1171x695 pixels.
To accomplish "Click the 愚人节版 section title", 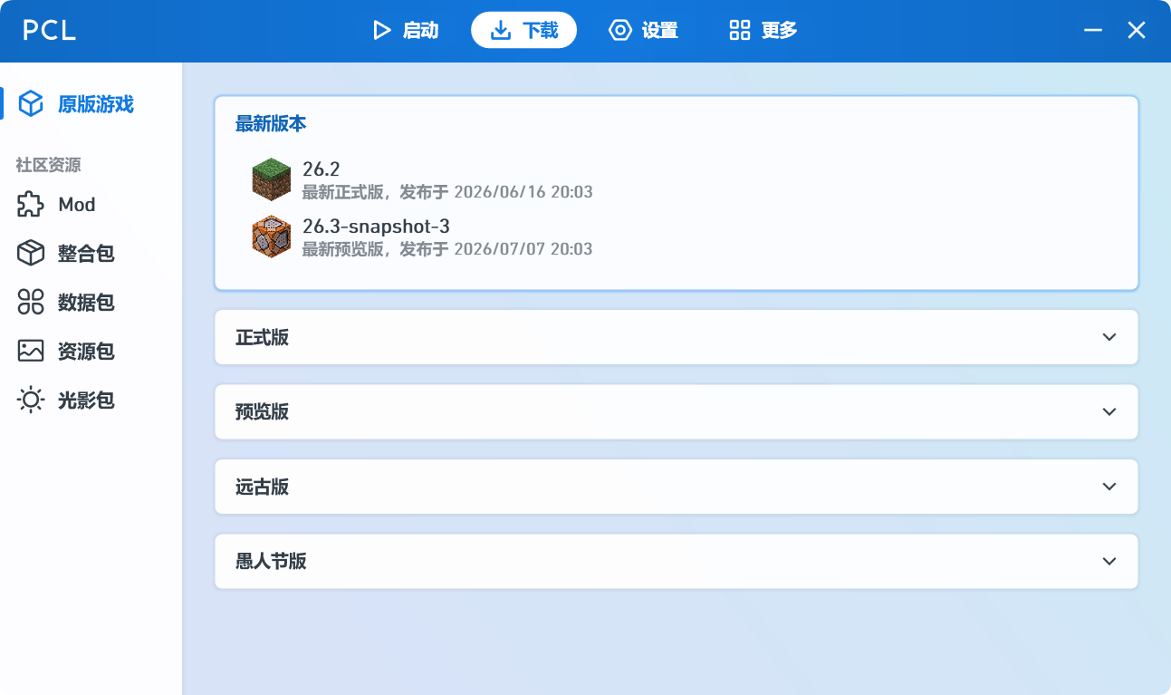I will point(272,562).
